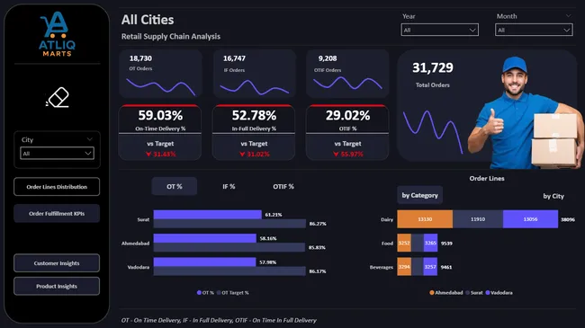585x328 pixels.
Task: Click the Beverages category label
Action: pyautogui.click(x=382, y=267)
